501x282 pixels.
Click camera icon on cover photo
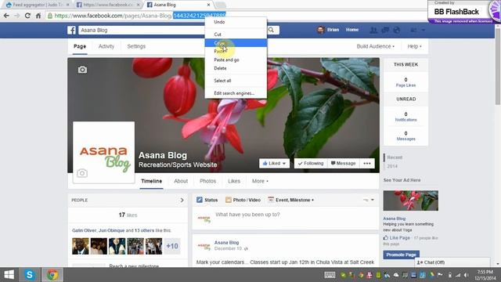tap(82, 70)
